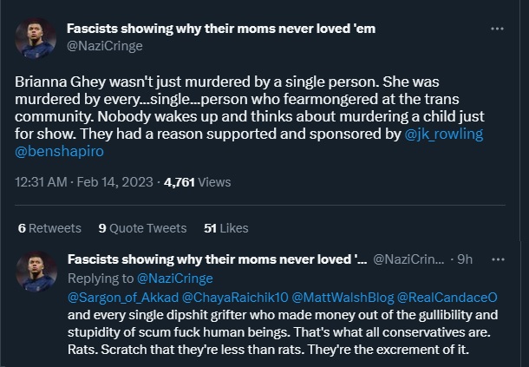Open more options menu on the reply tweet

(x=497, y=259)
